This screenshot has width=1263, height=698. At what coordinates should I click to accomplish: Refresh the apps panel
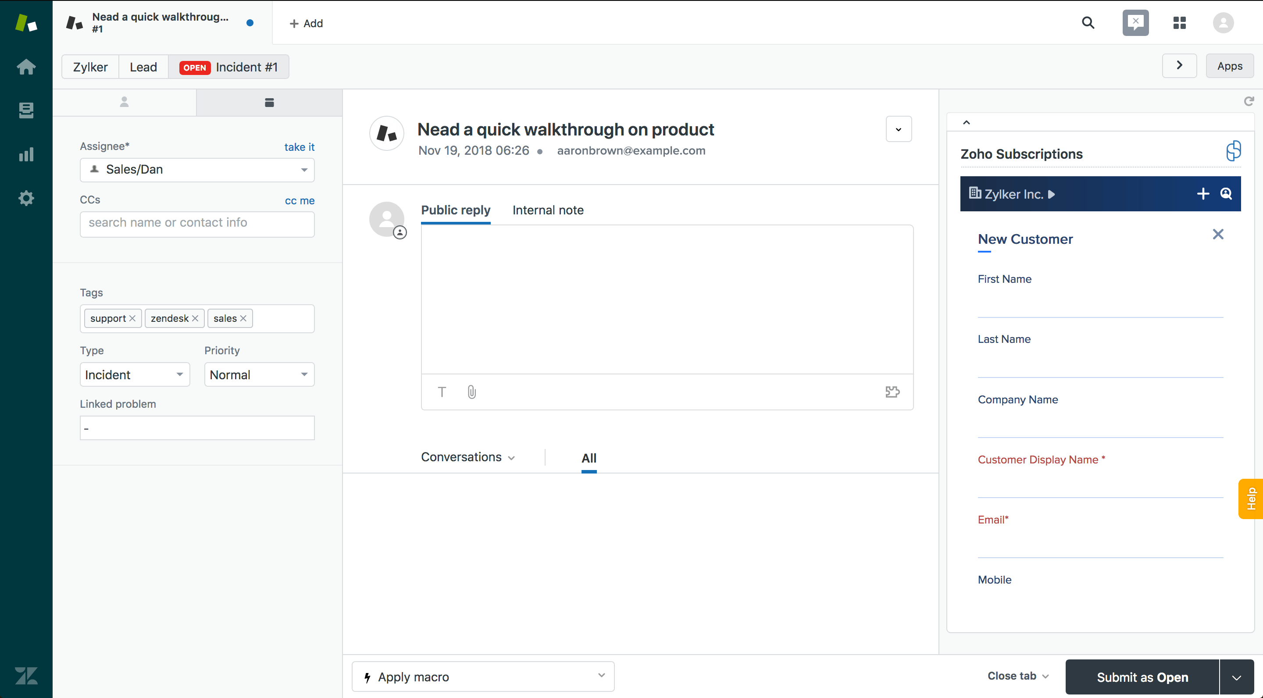point(1248,101)
